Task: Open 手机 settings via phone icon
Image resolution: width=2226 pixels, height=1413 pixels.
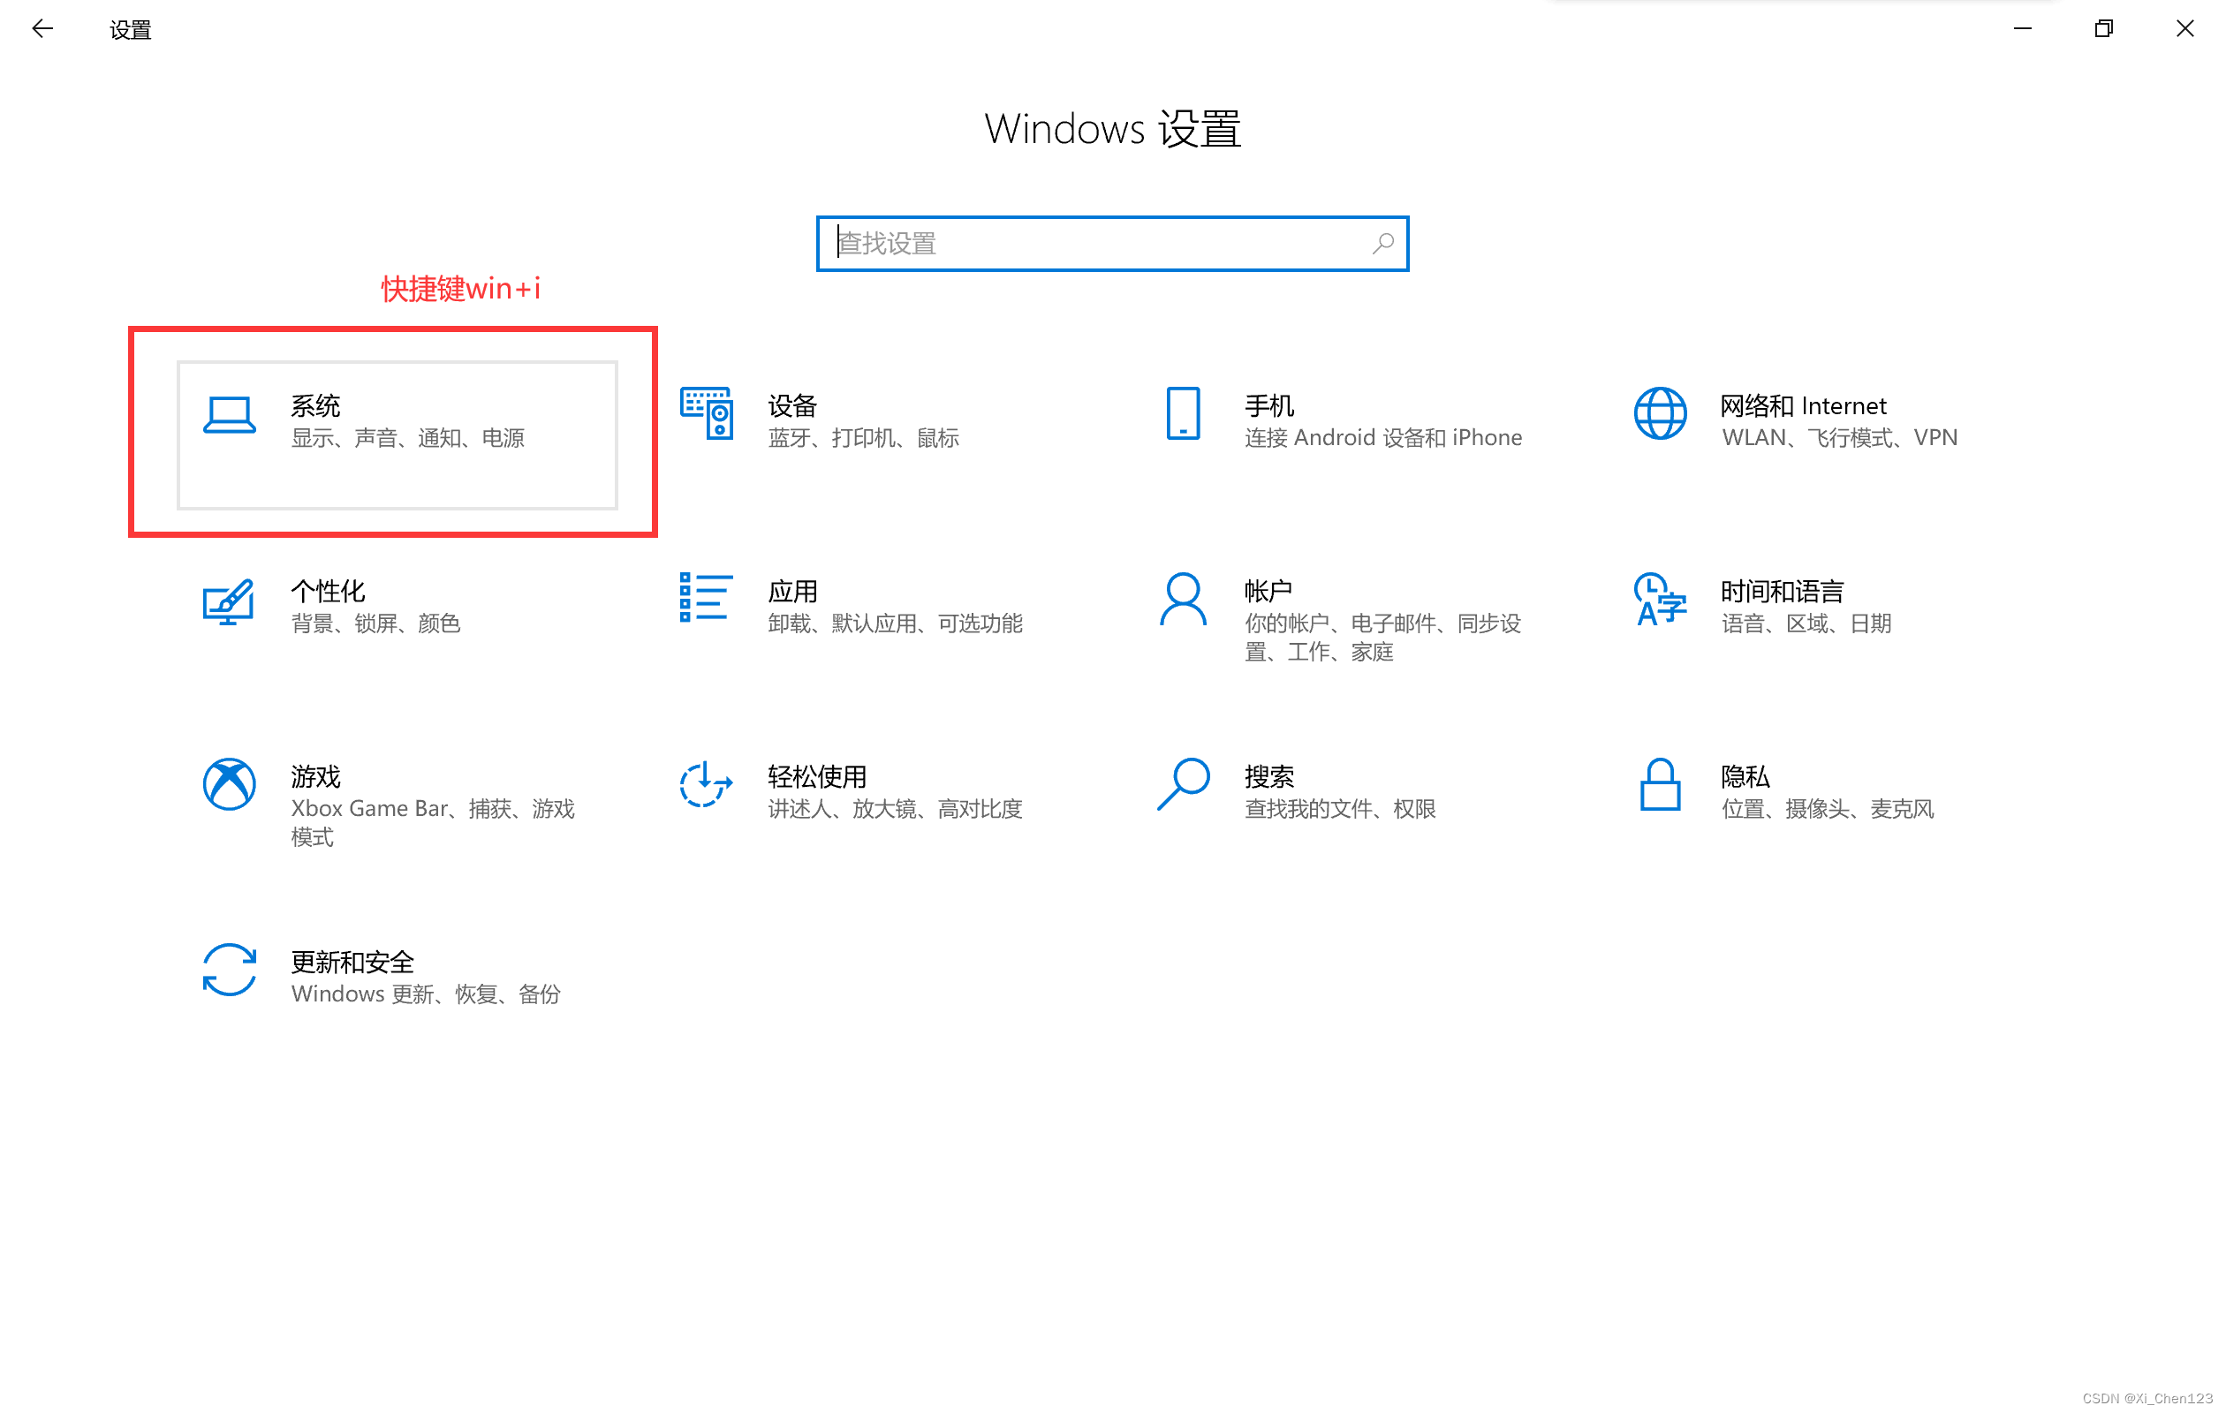Action: coord(1184,413)
